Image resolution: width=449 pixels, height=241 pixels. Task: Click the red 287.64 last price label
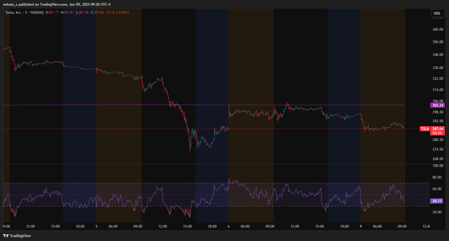point(437,129)
